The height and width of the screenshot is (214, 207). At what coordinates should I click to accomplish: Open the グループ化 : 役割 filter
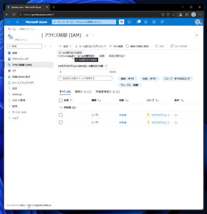click(x=130, y=85)
